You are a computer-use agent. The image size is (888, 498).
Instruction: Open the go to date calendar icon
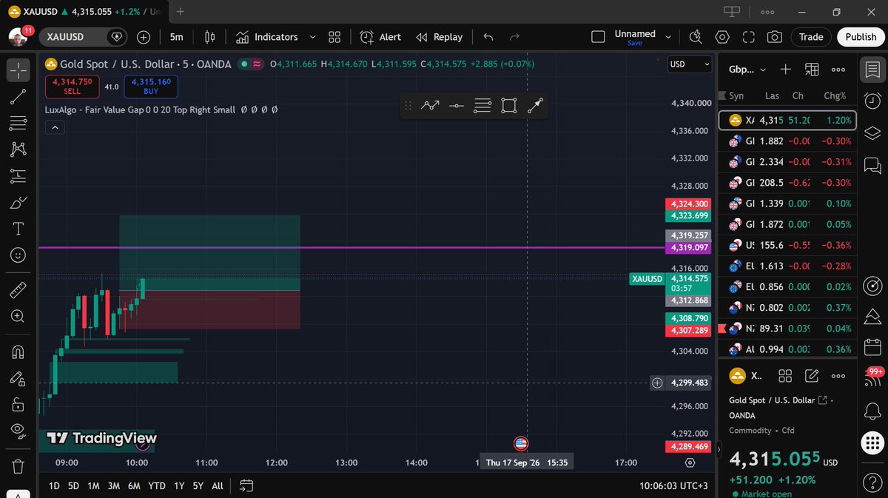click(x=246, y=485)
